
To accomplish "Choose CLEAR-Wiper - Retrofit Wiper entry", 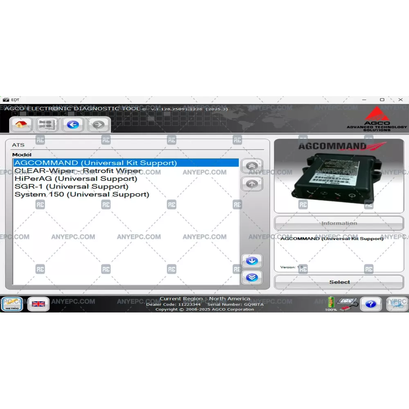I will tap(78, 171).
